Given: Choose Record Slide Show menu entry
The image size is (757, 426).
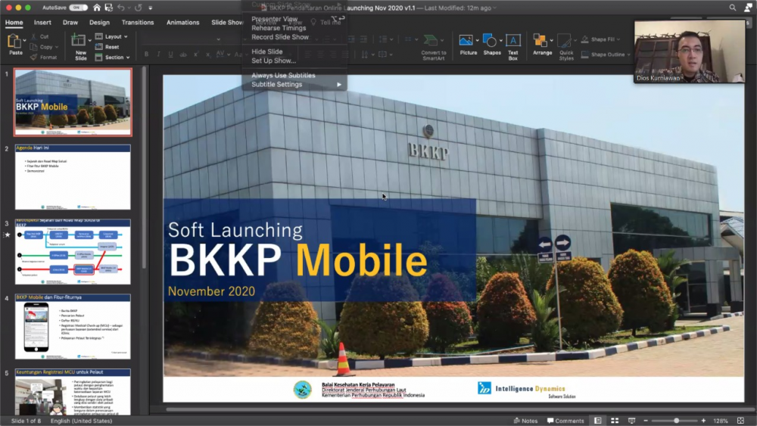Looking at the screenshot, I should click(x=280, y=36).
